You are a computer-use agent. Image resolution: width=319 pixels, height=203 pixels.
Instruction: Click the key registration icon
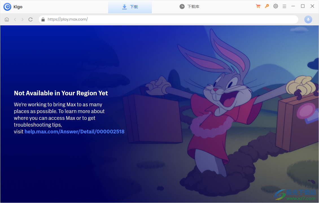[x=267, y=6]
